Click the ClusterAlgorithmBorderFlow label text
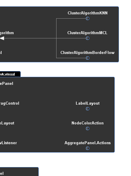 87,53
